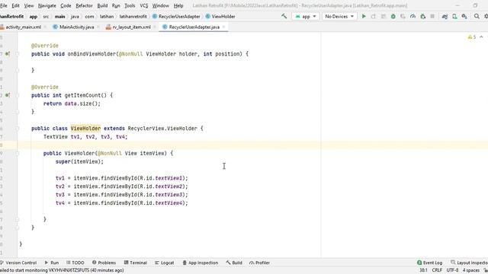Open the Build tool window
Viewport: 488px width, 274px height.
[x=234, y=263]
